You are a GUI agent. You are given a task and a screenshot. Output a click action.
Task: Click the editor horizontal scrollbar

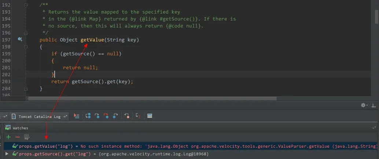tap(152, 99)
